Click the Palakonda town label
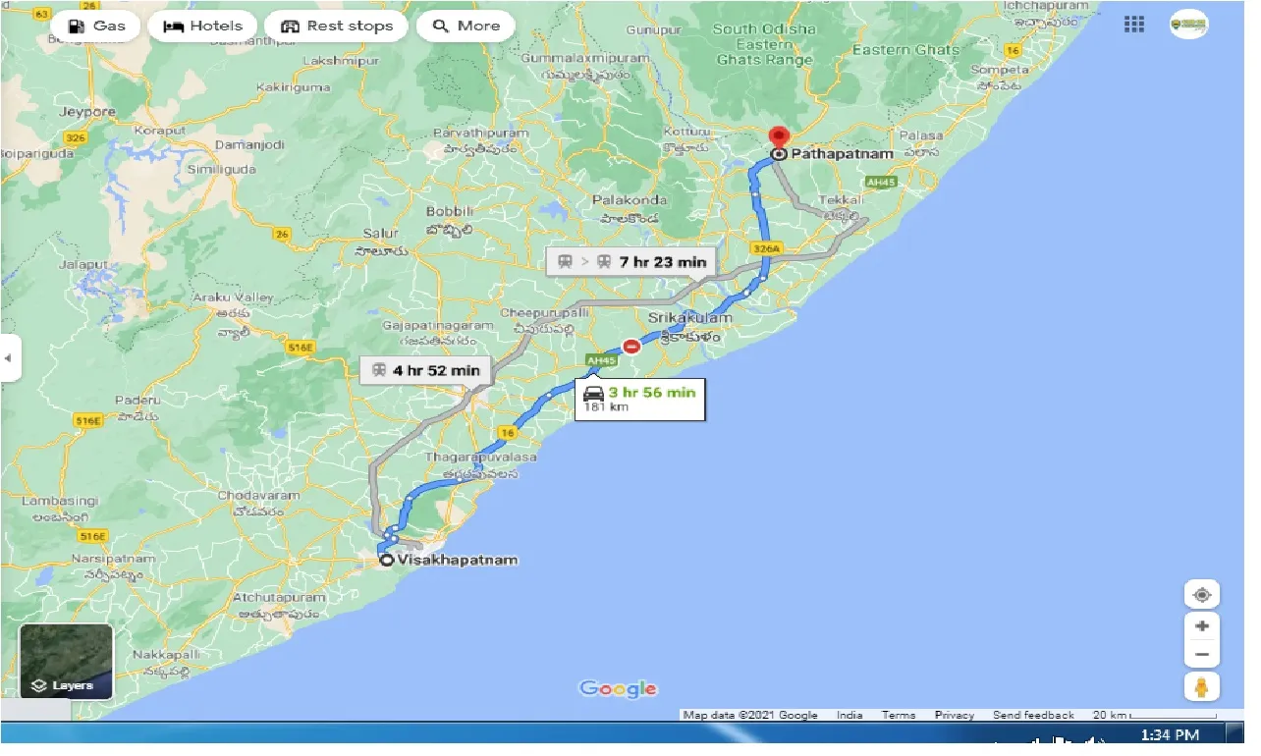Viewport: 1261px width, 756px height. point(630,199)
